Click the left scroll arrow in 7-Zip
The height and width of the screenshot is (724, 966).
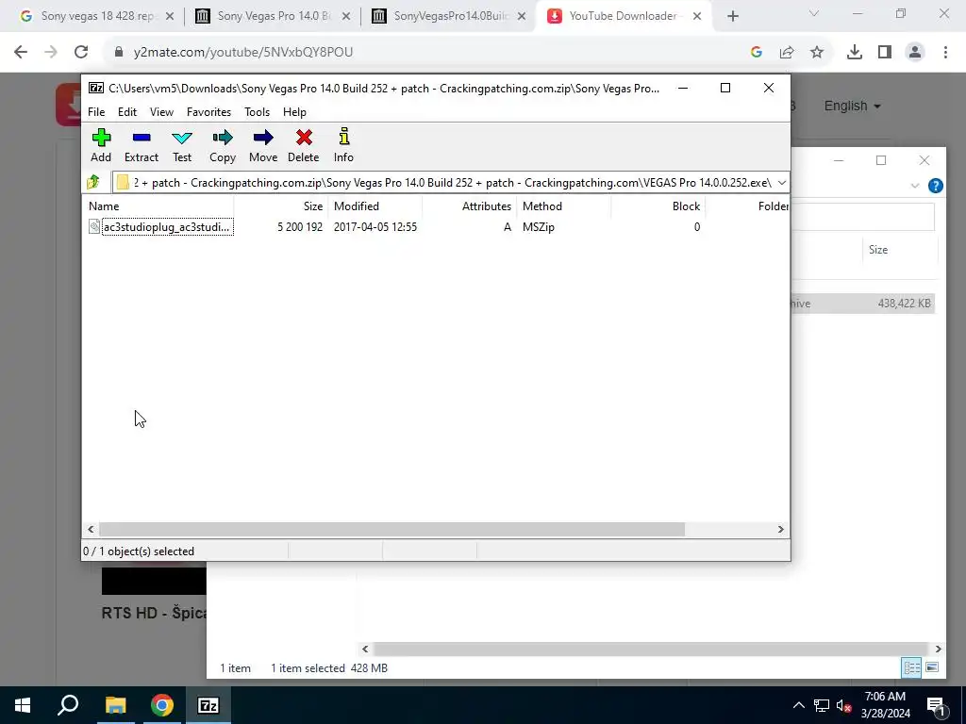[x=92, y=530]
